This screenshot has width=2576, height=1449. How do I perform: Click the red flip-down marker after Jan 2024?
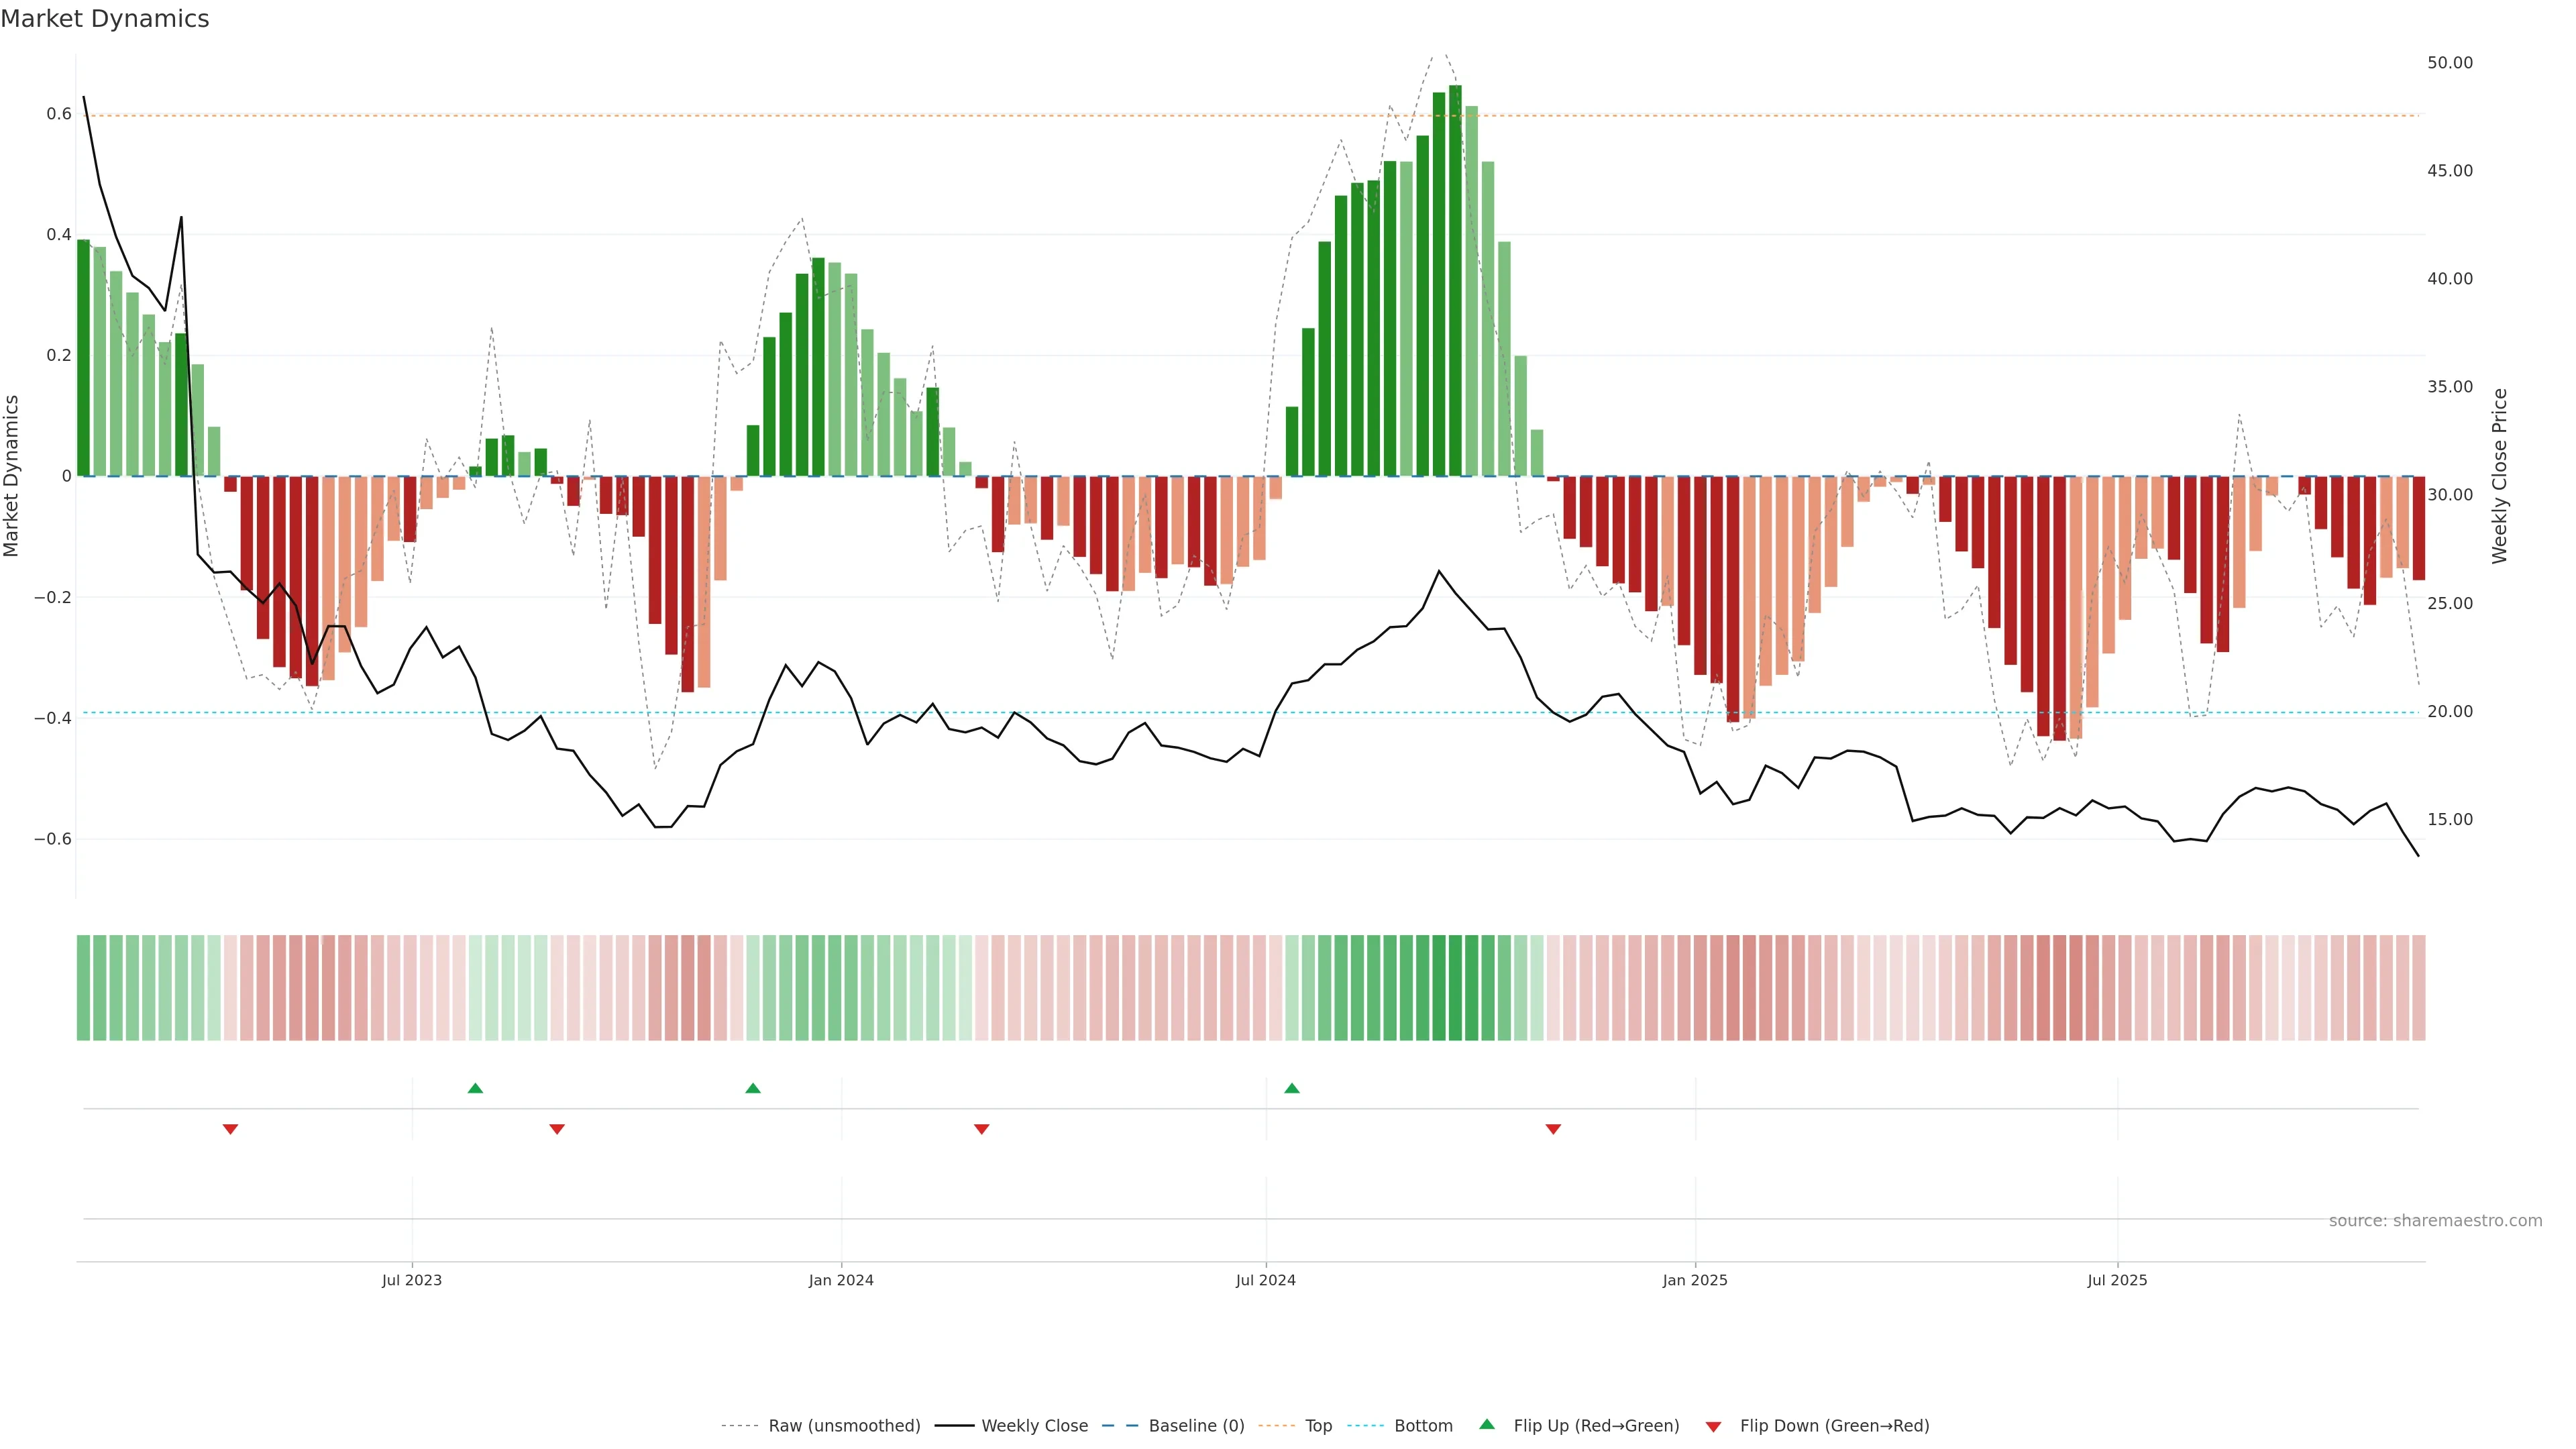(981, 1129)
